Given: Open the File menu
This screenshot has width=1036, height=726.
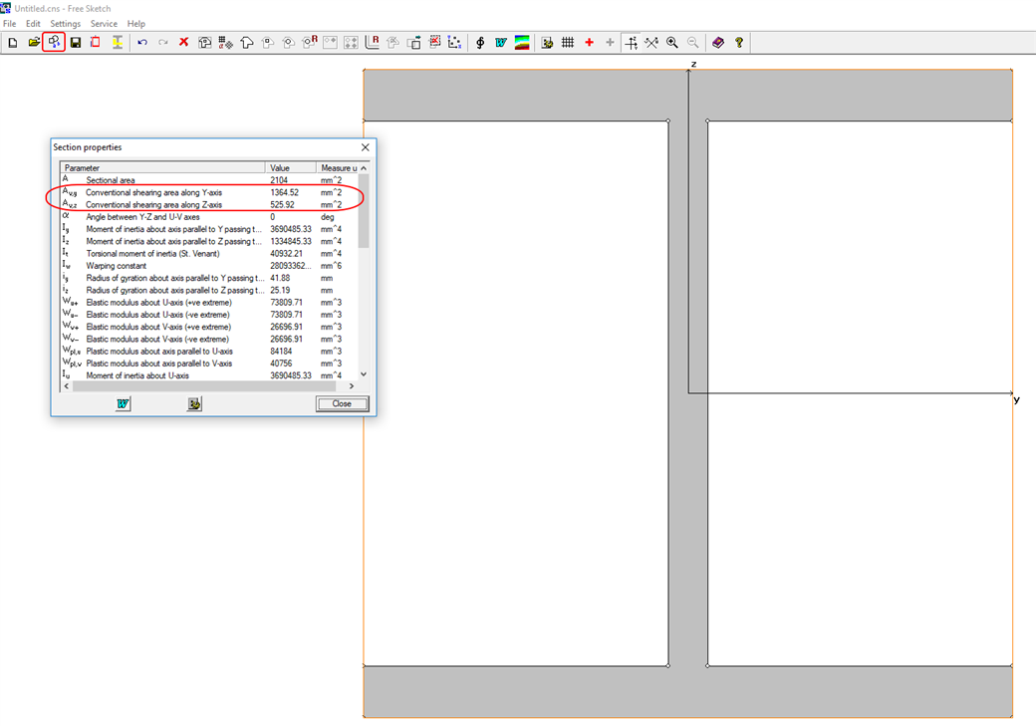Looking at the screenshot, I should coord(10,24).
